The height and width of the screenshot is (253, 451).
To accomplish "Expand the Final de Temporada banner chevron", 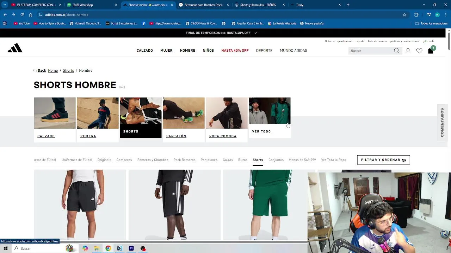I will pyautogui.click(x=255, y=33).
